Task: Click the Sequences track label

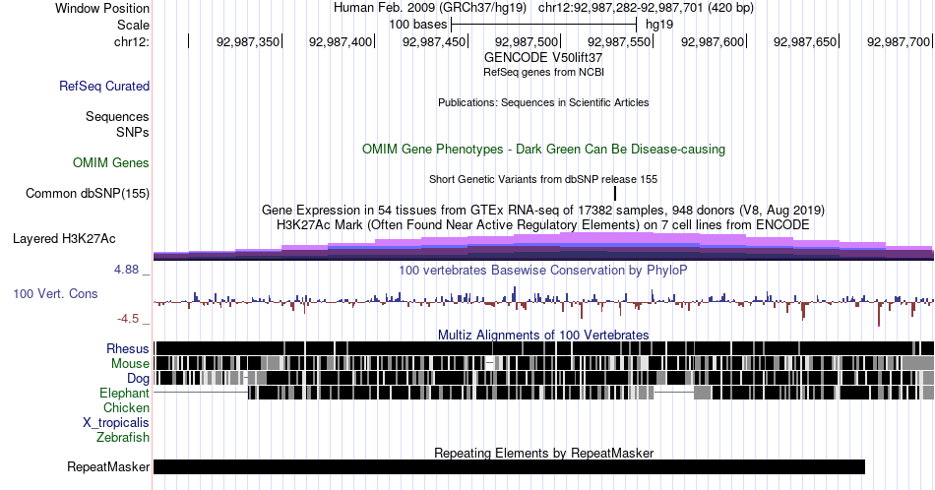Action: click(x=117, y=116)
